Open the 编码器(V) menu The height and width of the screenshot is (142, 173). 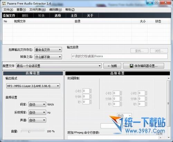[55, 10]
